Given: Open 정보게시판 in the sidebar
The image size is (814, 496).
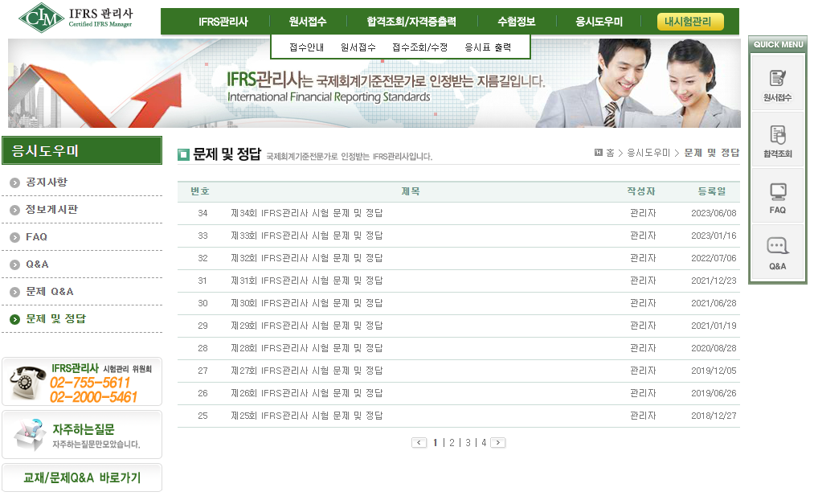Looking at the screenshot, I should [52, 209].
